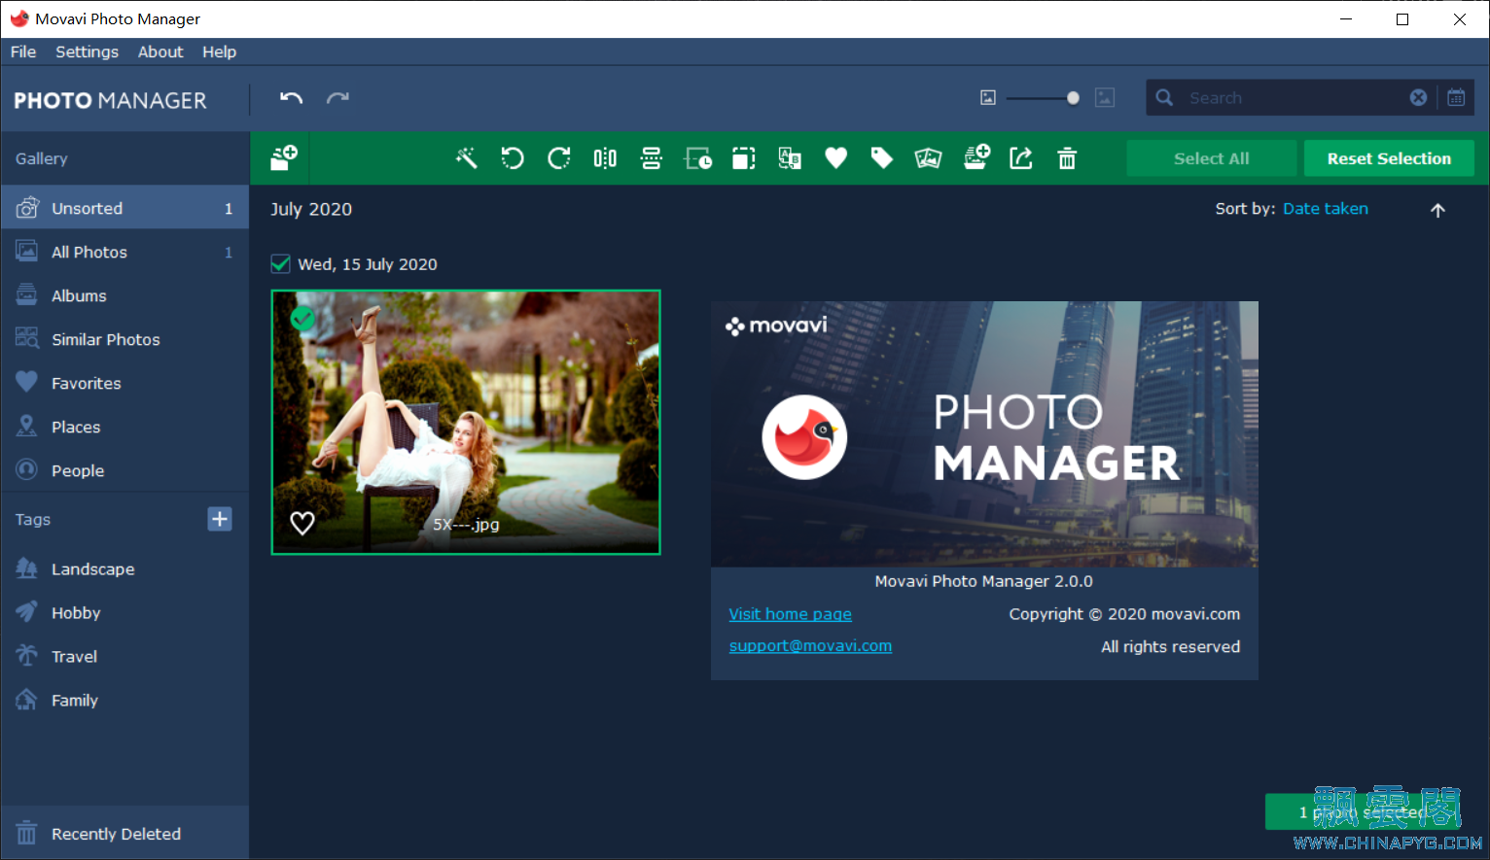The image size is (1490, 860).
Task: Add selection to album icon
Action: [976, 157]
